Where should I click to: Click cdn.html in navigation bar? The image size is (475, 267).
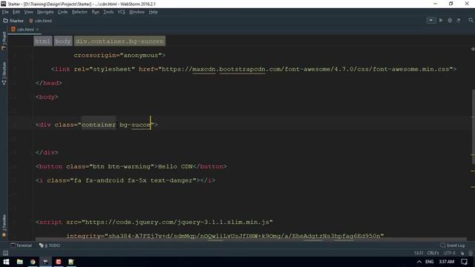pyautogui.click(x=40, y=21)
